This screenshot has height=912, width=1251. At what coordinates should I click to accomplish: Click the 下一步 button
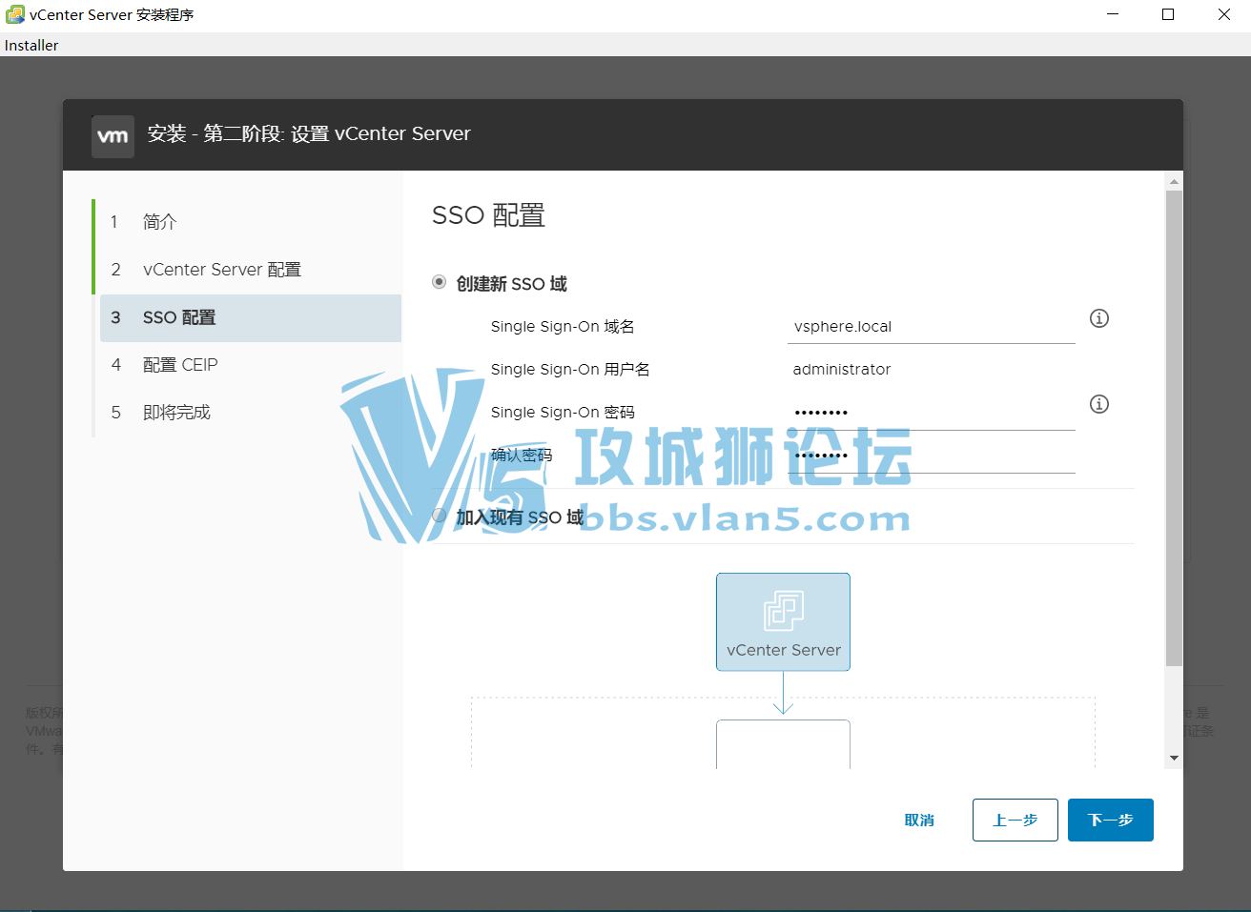tap(1110, 820)
